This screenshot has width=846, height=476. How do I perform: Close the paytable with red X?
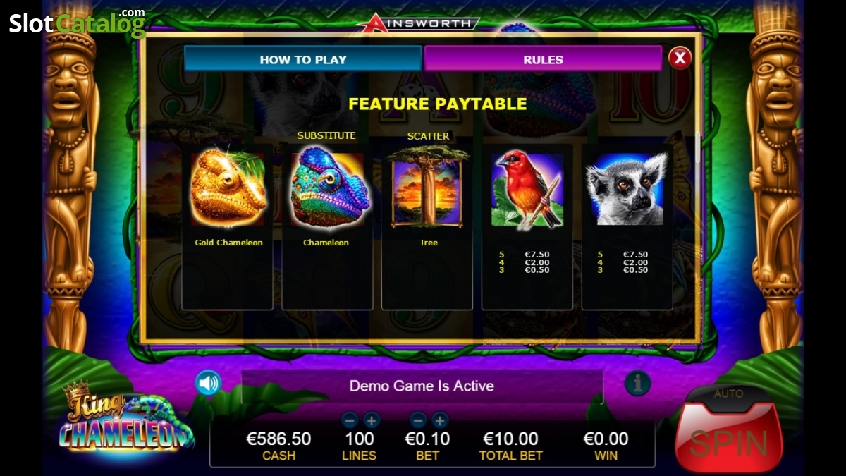click(x=680, y=58)
